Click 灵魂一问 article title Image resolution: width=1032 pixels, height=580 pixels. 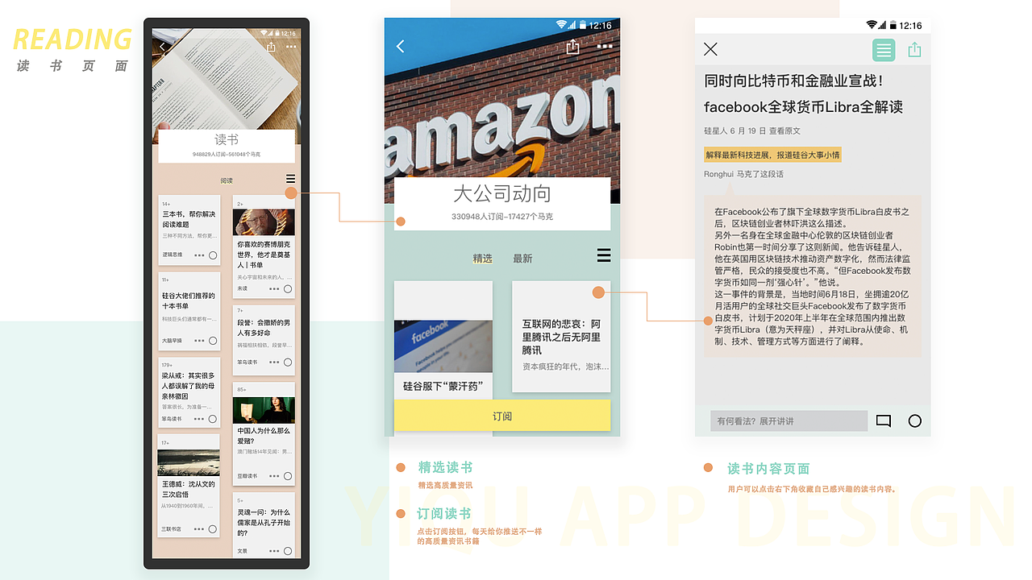pos(264,522)
